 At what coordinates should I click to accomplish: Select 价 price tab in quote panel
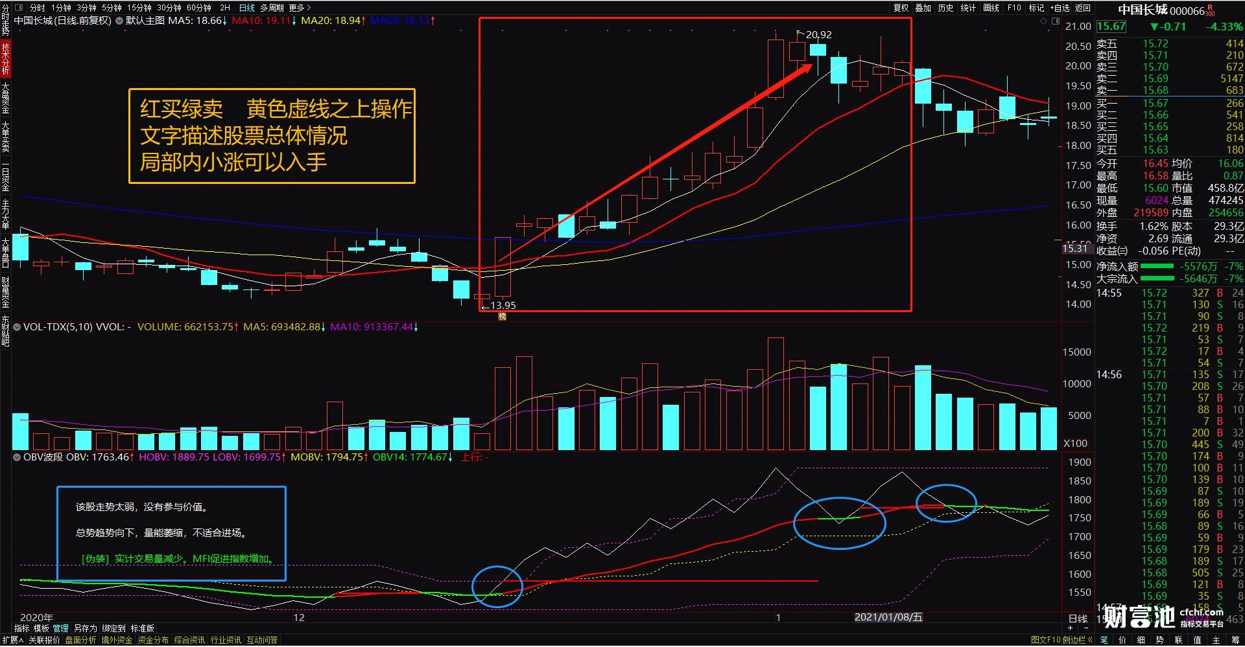[x=1122, y=640]
